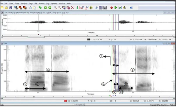Screen dimensions: 176x107
Task: Open the Log menu
Action: point(48,3)
